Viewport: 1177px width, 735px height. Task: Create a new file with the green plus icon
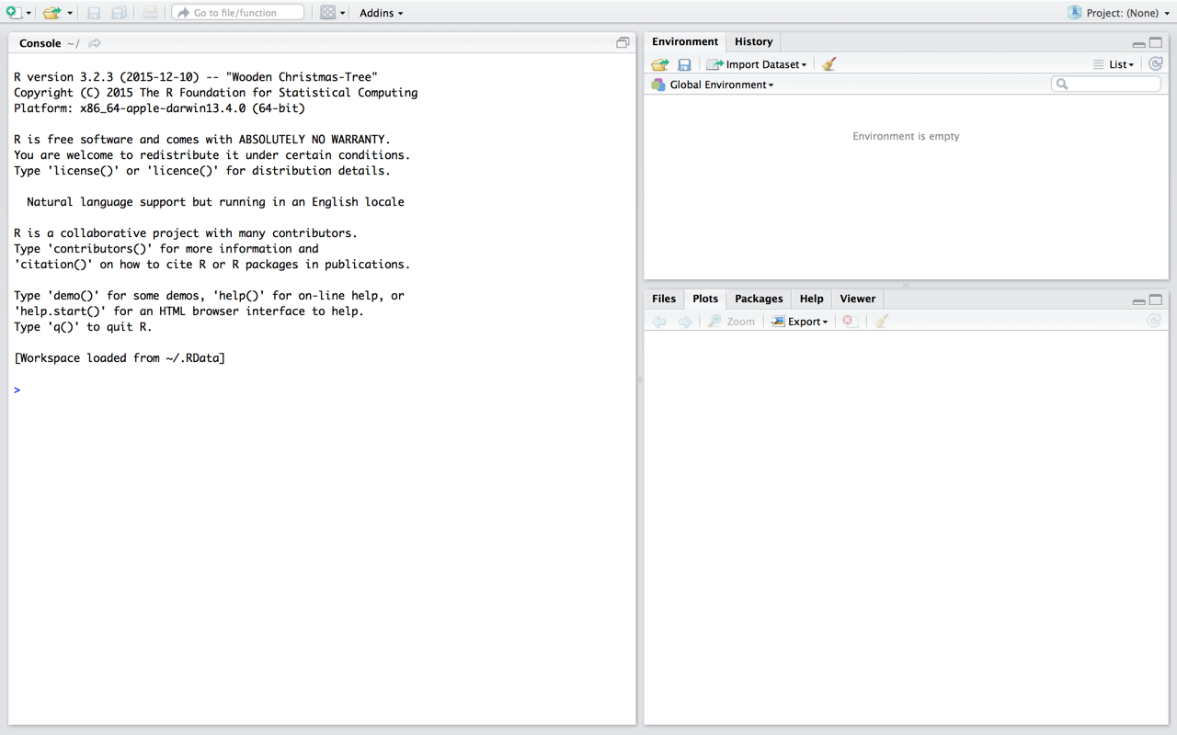[x=14, y=13]
